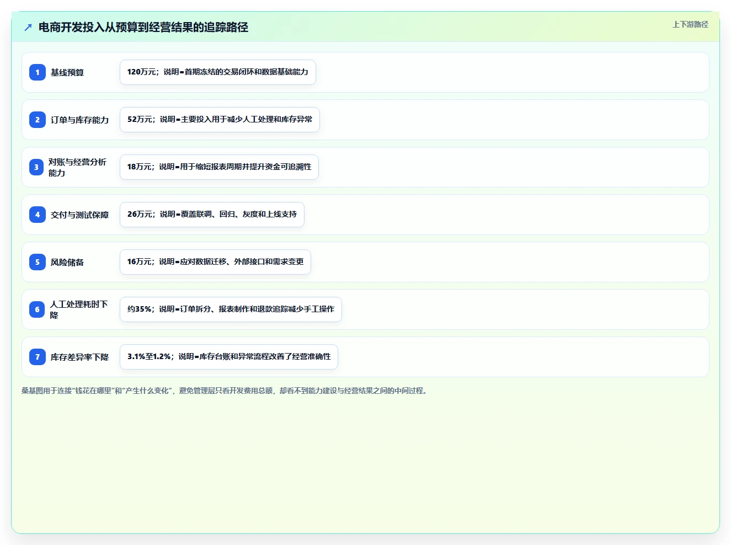Click the 订单与库存能力 row label
Viewport: 731px width, 545px height.
click(x=79, y=120)
